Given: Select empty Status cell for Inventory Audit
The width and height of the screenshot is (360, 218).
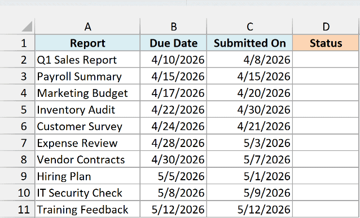Looking at the screenshot, I should click(326, 109).
